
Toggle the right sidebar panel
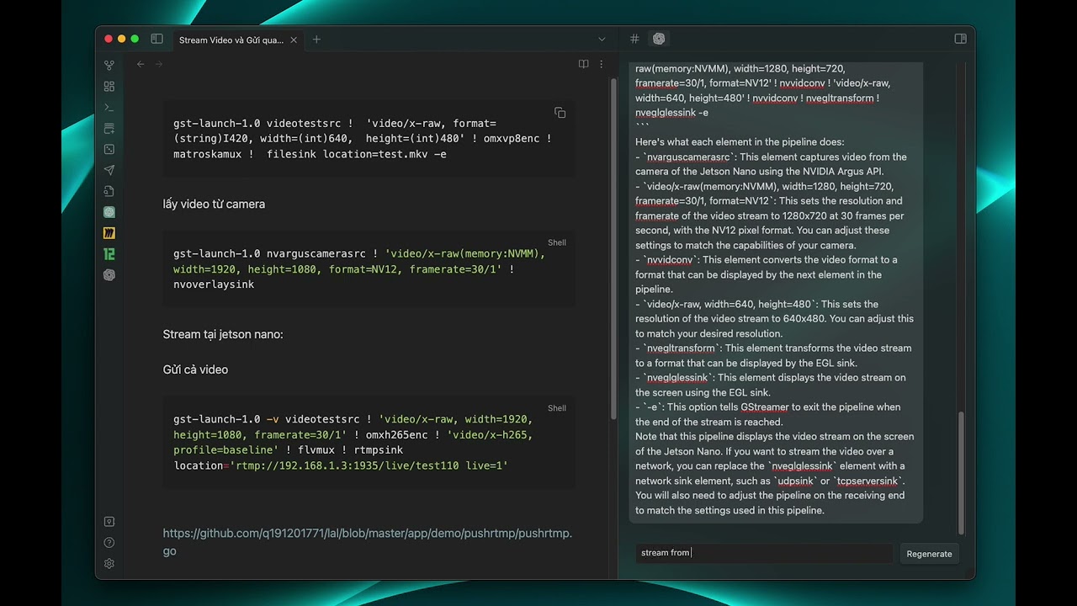click(x=960, y=39)
